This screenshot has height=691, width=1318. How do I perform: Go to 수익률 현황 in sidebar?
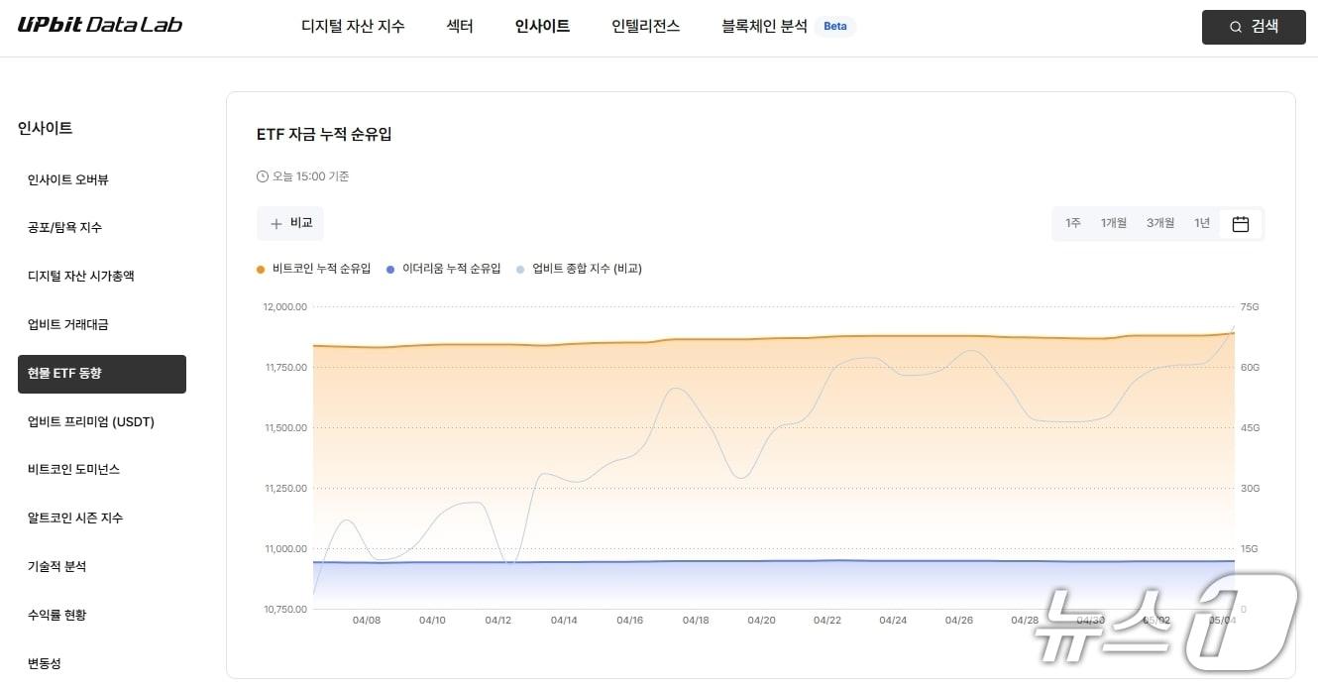click(x=56, y=616)
